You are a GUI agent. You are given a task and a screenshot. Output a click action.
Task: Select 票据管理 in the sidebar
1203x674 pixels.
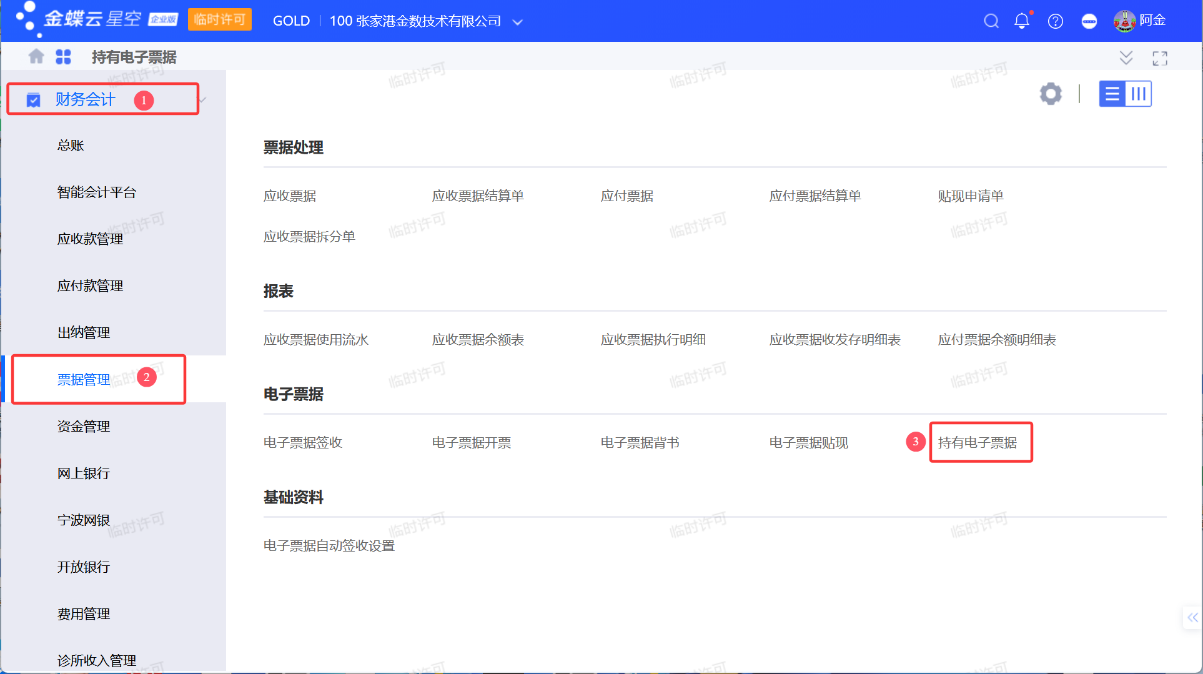pyautogui.click(x=84, y=380)
